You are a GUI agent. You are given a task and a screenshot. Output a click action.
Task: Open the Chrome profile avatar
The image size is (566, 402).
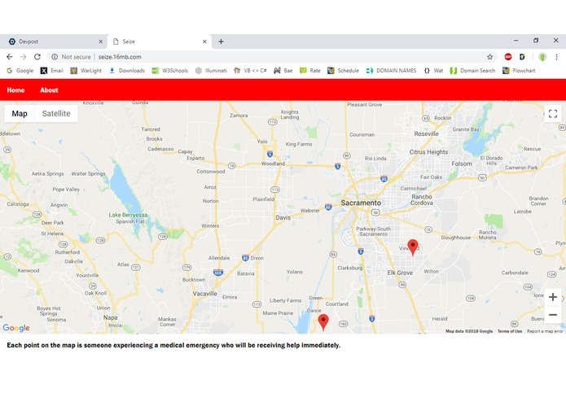tap(542, 57)
